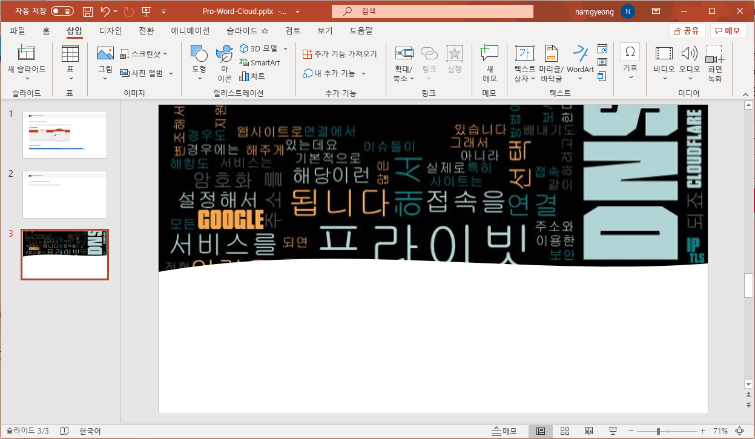This screenshot has height=439, width=755.
Task: Toggle the AutoSave (자동 저장) switch
Action: tap(62, 11)
